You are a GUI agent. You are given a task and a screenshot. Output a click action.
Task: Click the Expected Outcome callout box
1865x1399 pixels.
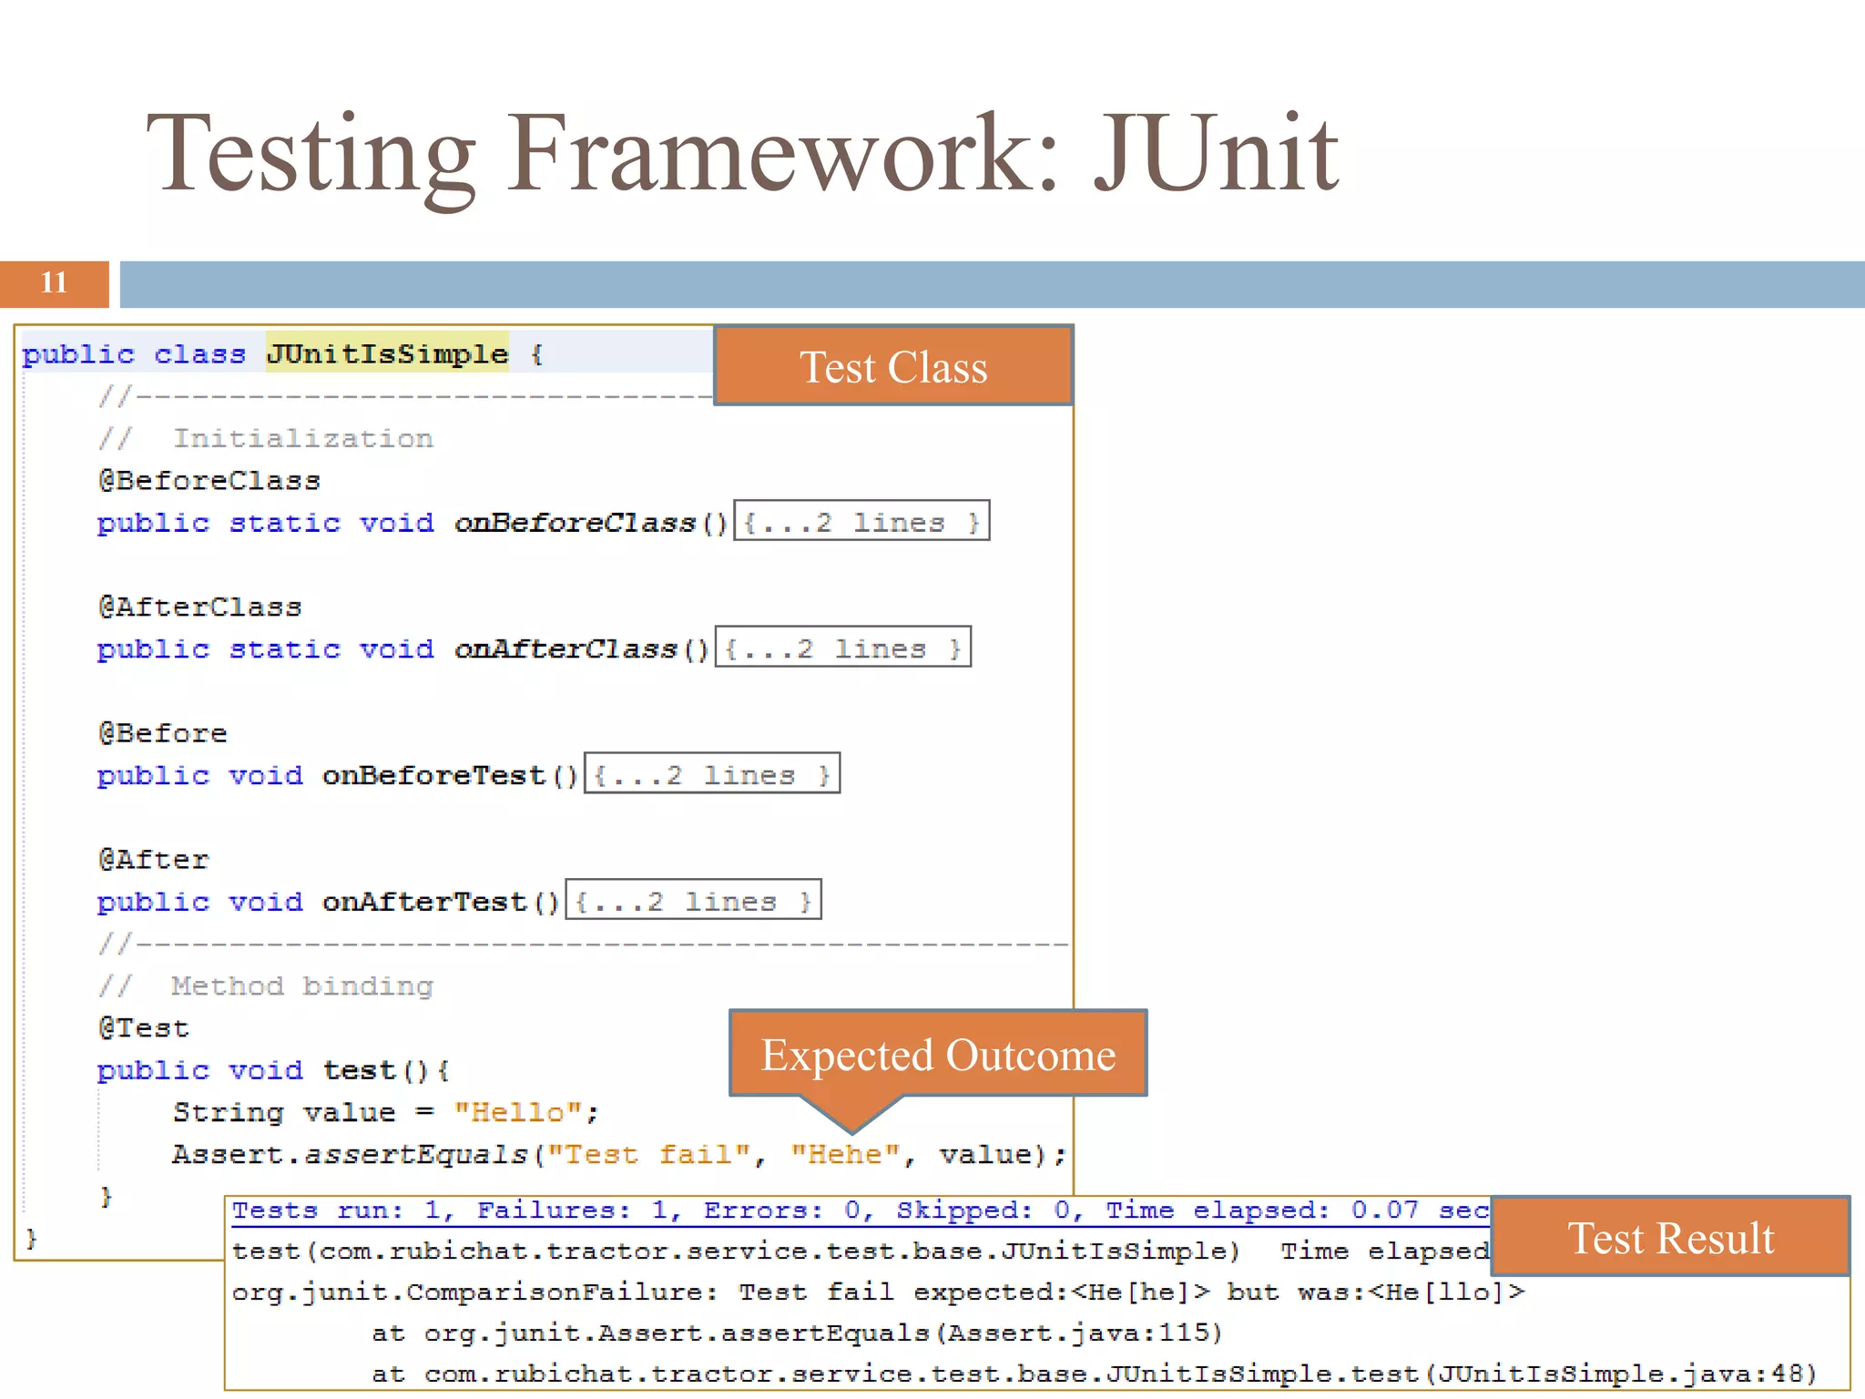coord(938,1055)
